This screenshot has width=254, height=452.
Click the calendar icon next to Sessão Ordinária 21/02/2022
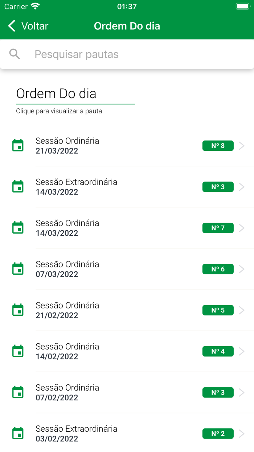tap(18, 310)
